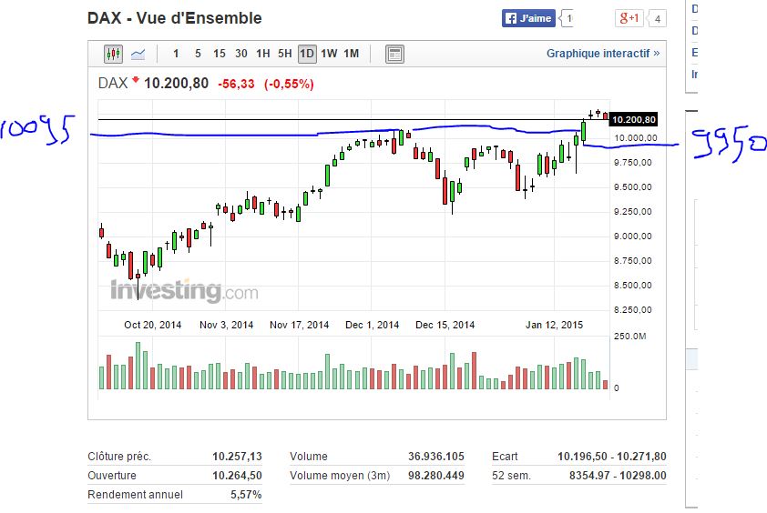
Task: Switch to line chart type
Action: [x=138, y=54]
